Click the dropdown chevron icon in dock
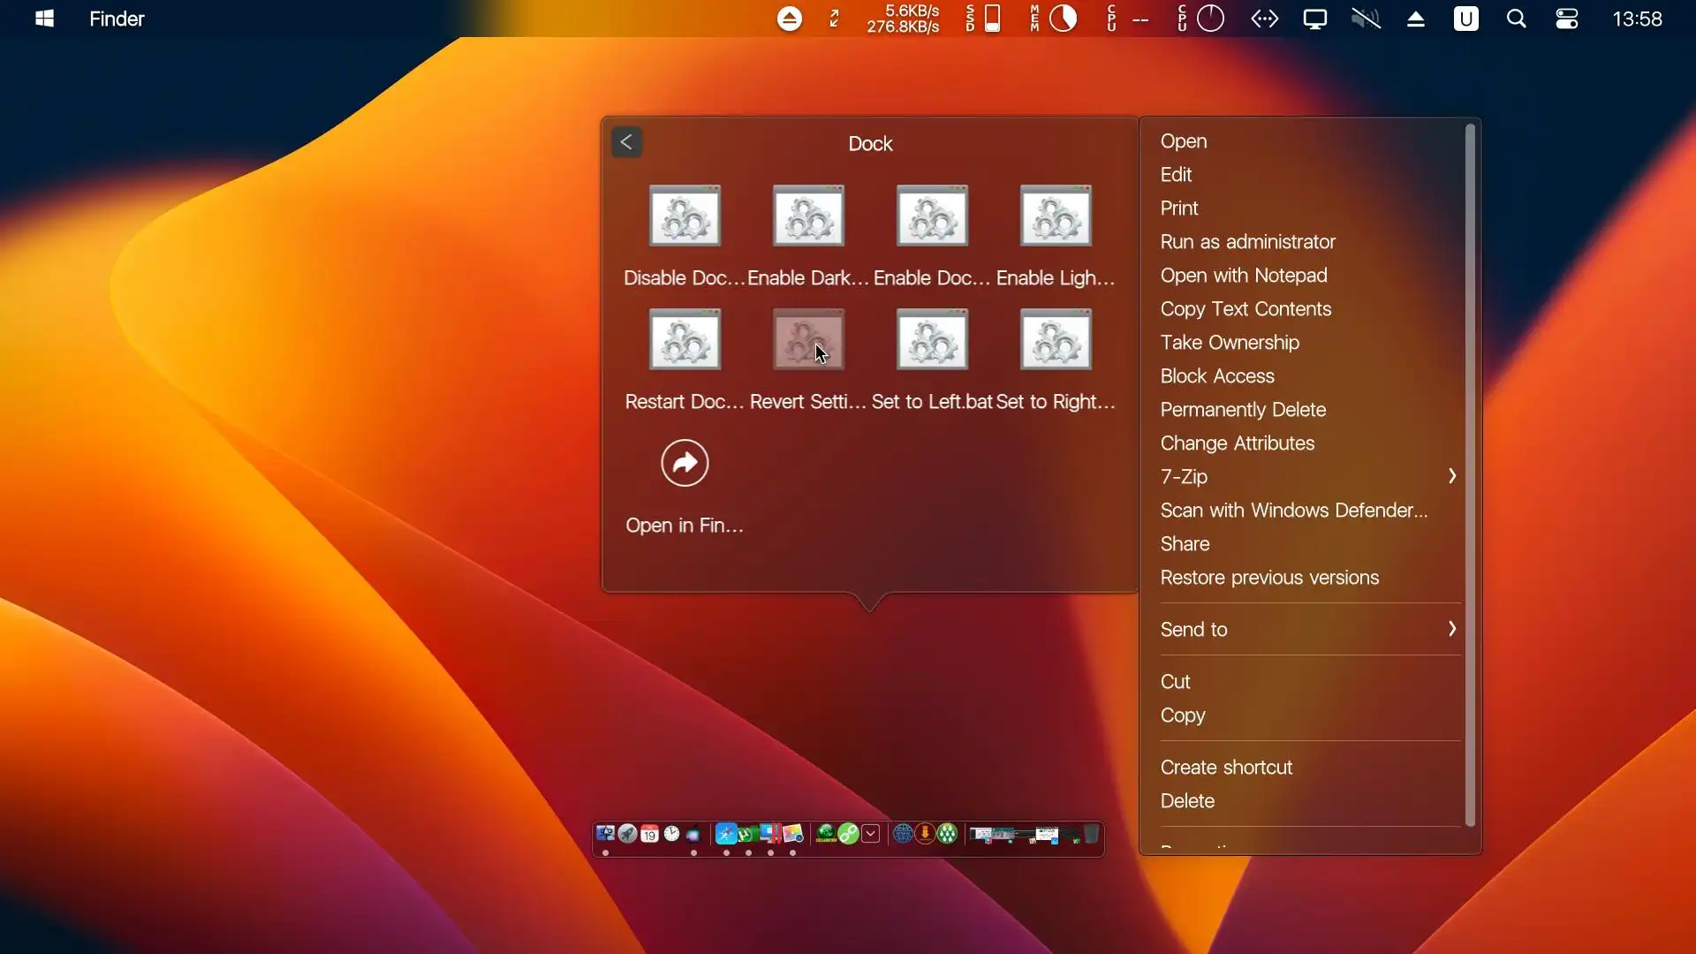The image size is (1696, 954). pos(870,834)
